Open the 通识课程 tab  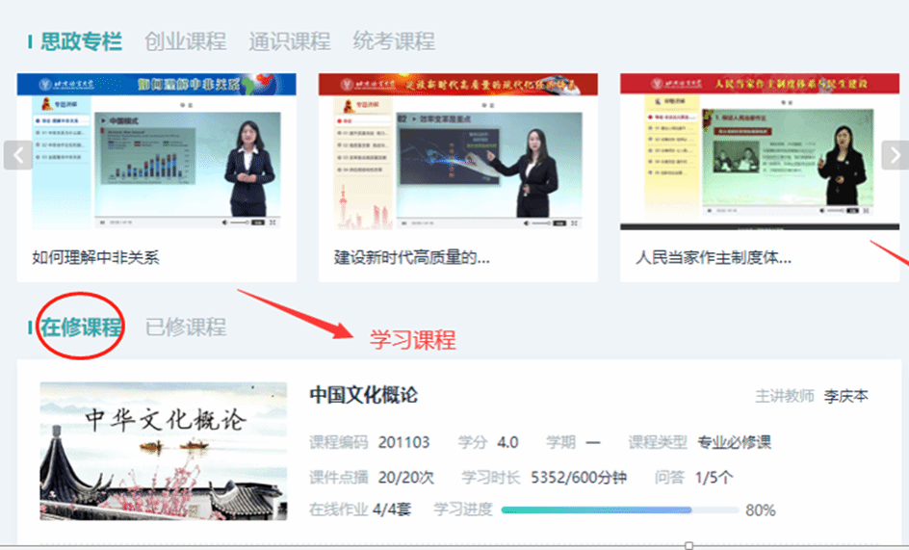point(289,41)
